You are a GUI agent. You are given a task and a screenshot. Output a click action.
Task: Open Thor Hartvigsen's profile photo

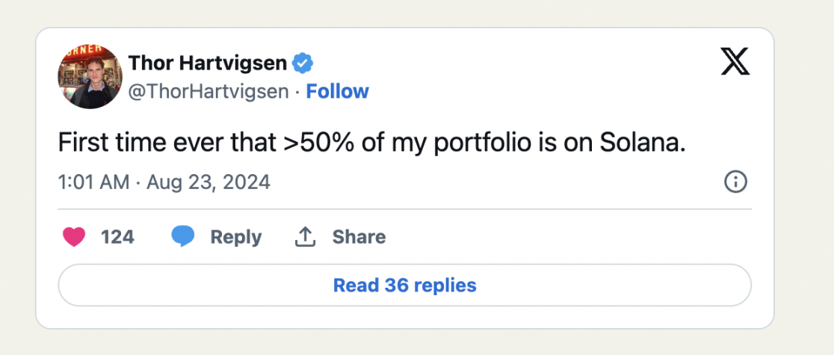(x=90, y=76)
